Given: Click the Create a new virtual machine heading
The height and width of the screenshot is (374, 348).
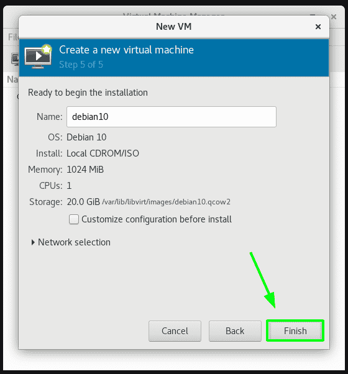Looking at the screenshot, I should [x=126, y=50].
